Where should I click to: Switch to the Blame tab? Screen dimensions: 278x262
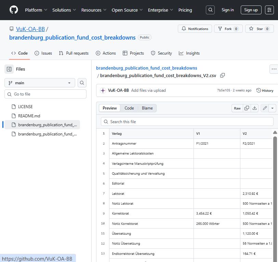tap(147, 108)
